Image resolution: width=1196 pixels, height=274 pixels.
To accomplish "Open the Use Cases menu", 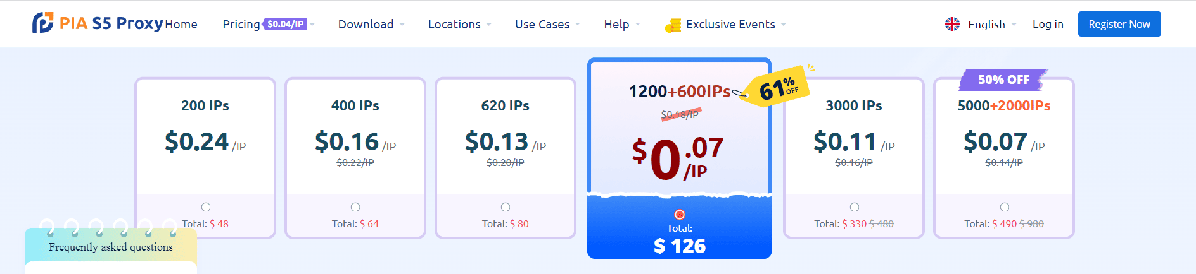I will tap(547, 24).
